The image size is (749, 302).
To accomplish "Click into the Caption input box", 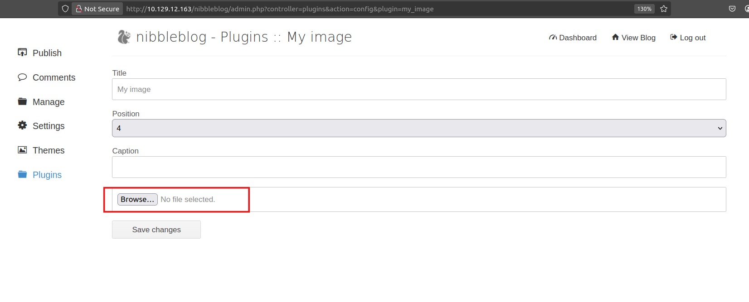I will pyautogui.click(x=418, y=167).
